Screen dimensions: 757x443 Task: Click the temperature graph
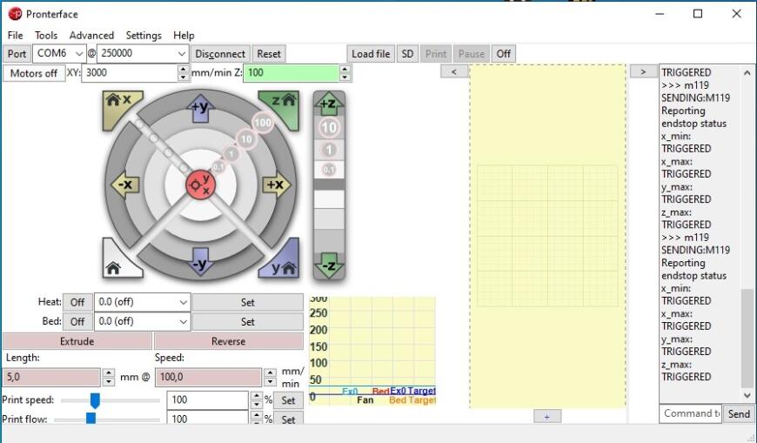click(372, 351)
